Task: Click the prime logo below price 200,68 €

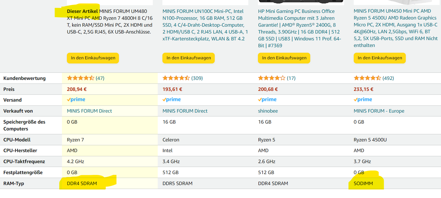Action: pyautogui.click(x=267, y=99)
